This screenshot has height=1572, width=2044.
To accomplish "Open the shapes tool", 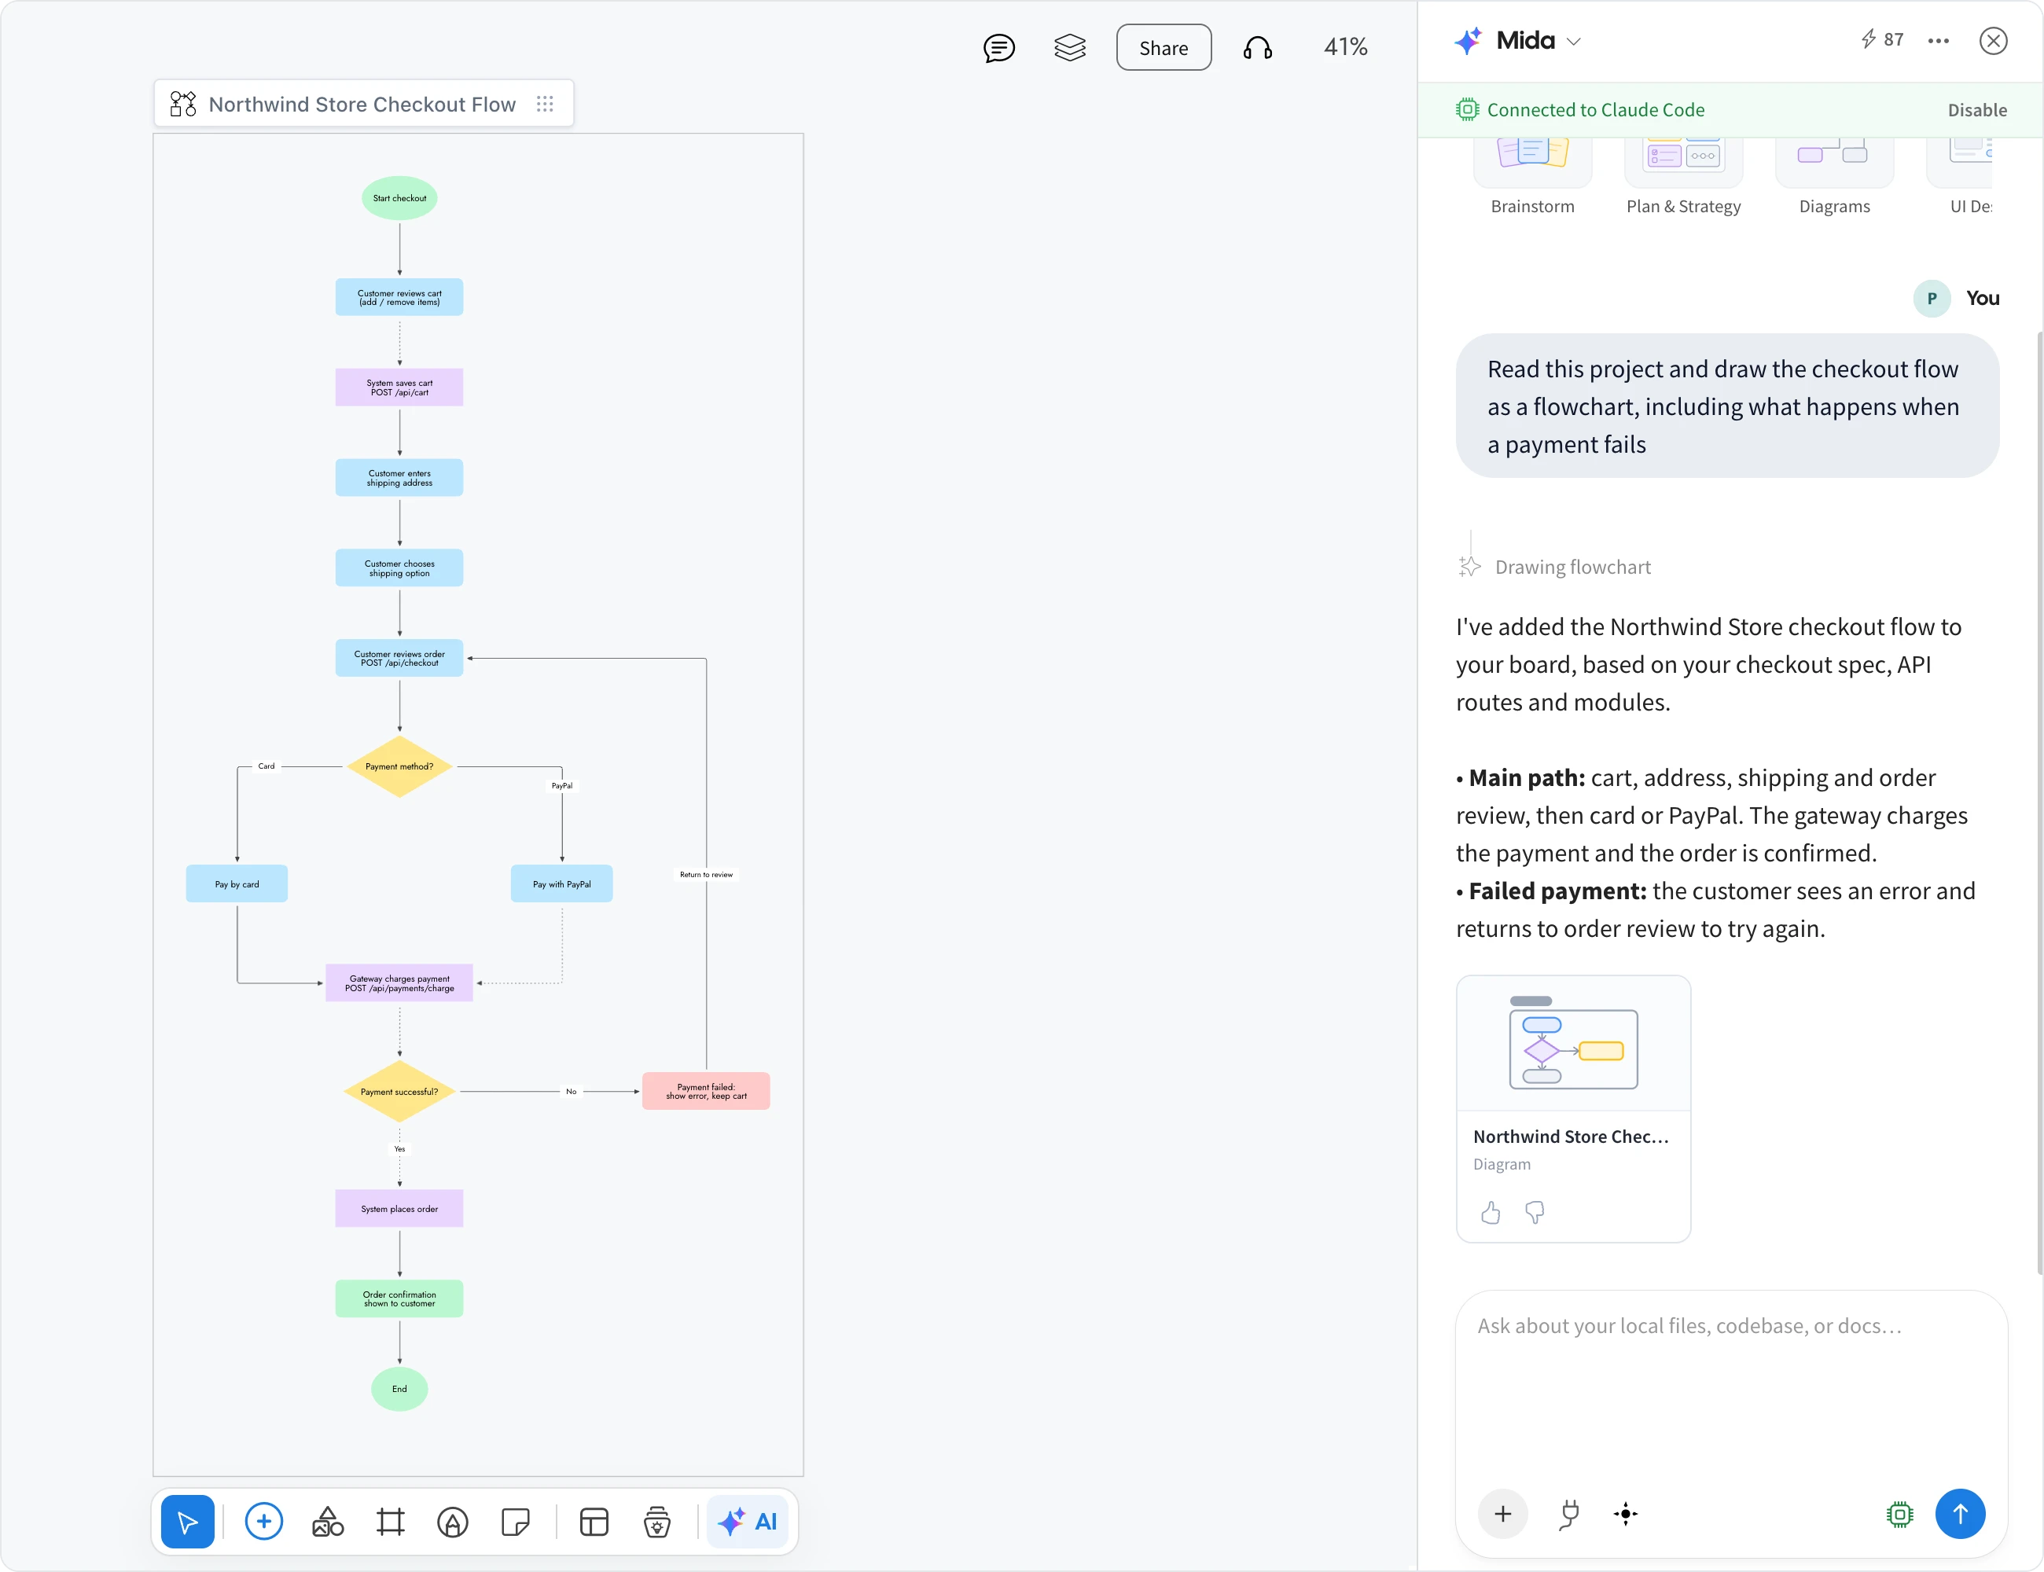I will point(328,1522).
